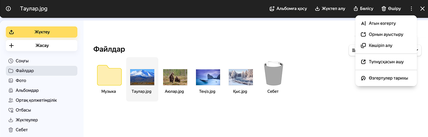
Task: Choose Орнын ауыстыру from menu
Action: coord(386,34)
